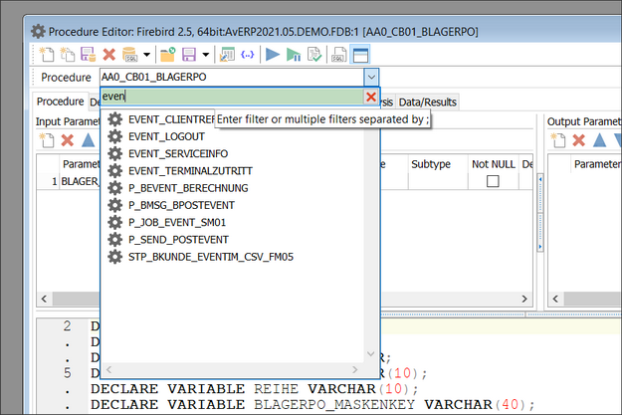Screen dimensions: 622x415
Task: Click the Execute procedure play icon
Action: (x=272, y=54)
